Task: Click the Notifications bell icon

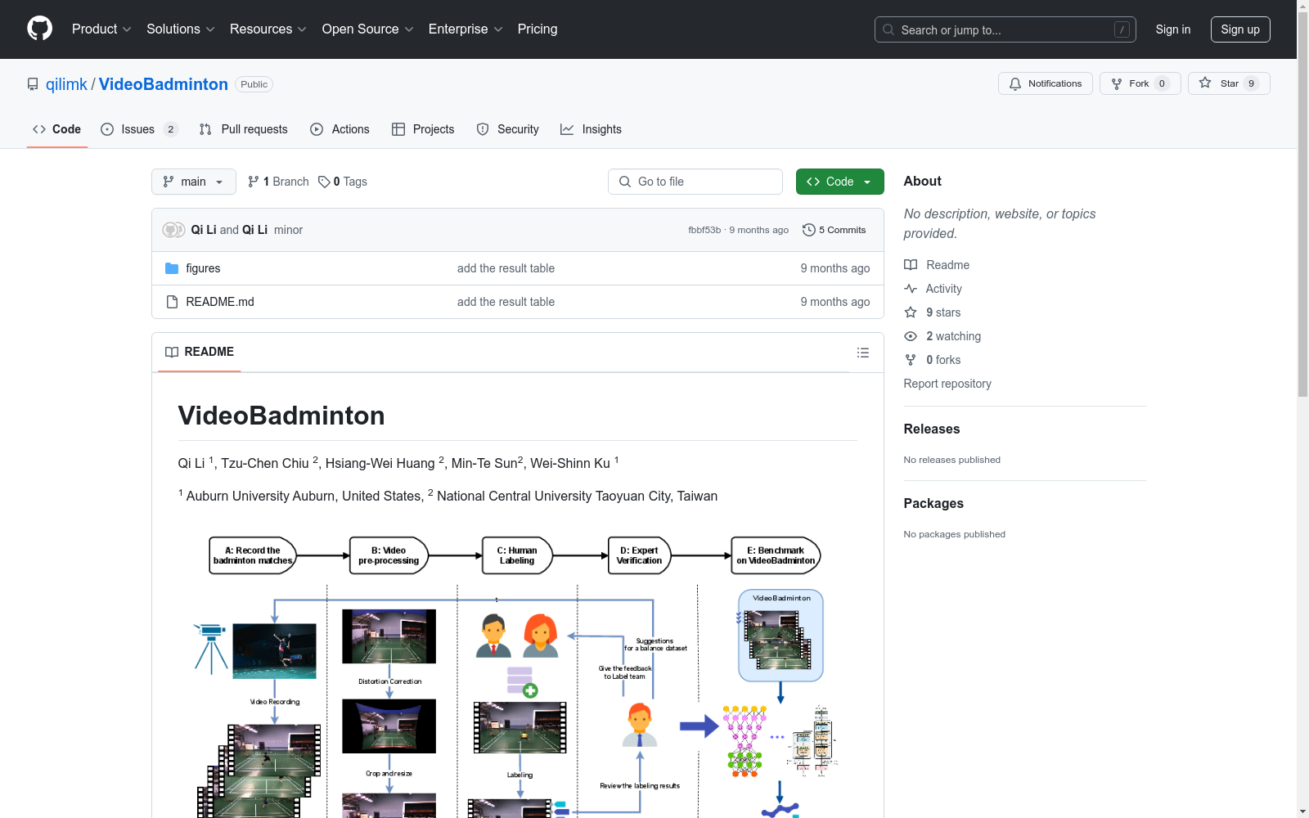Action: [x=1015, y=83]
